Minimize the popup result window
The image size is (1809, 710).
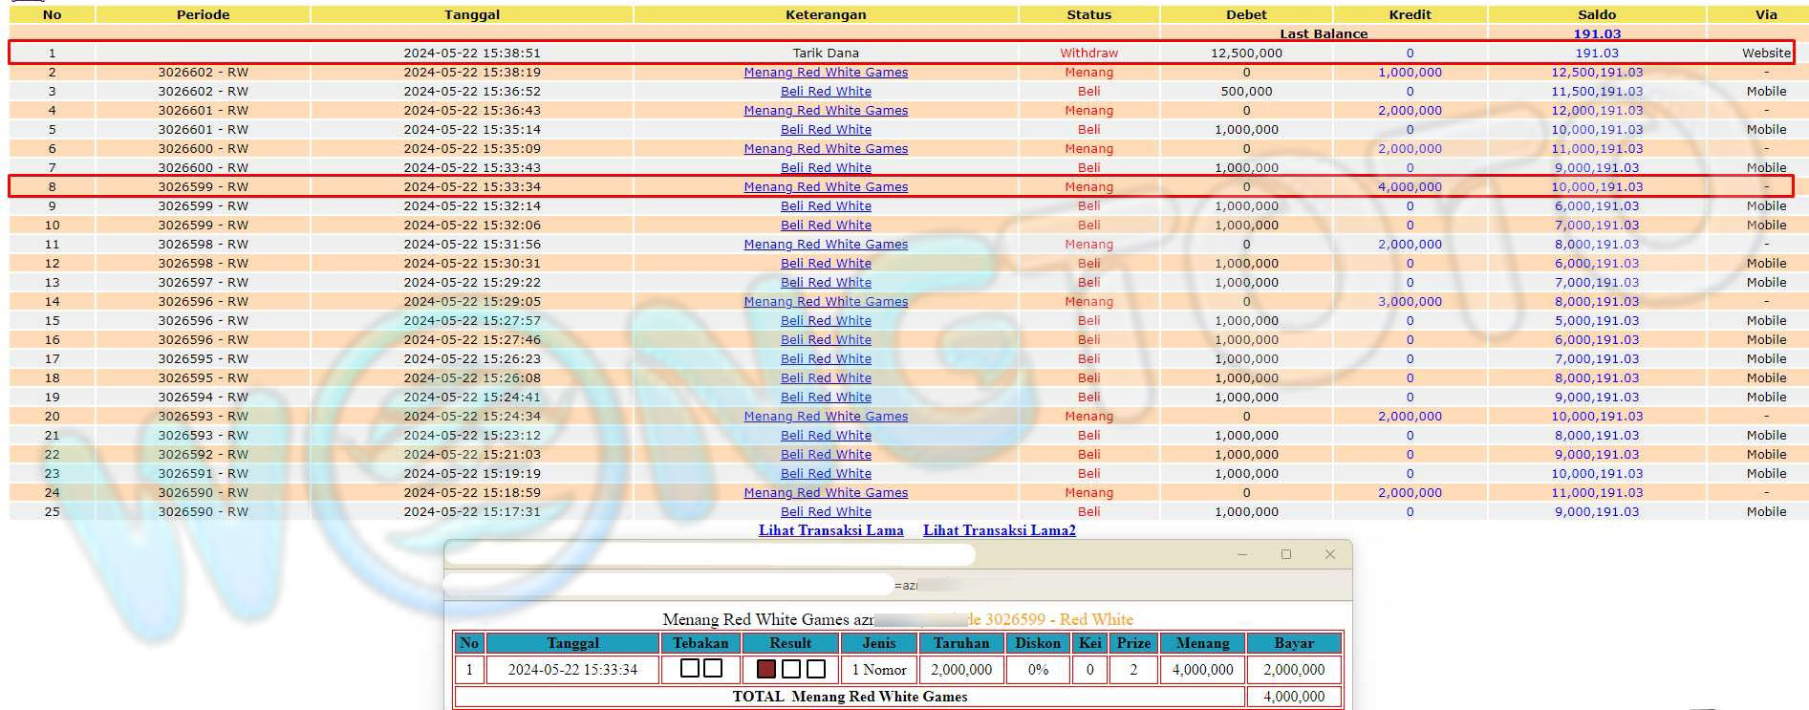pyautogui.click(x=1241, y=554)
